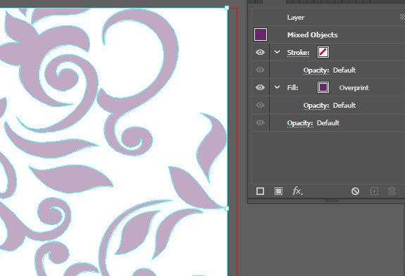Click Add New Stroke icon at panel bottom
405x276 pixels.
tap(260, 192)
